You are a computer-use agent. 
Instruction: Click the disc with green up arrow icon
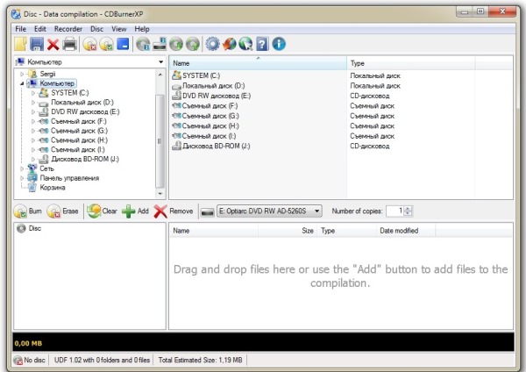tap(193, 44)
